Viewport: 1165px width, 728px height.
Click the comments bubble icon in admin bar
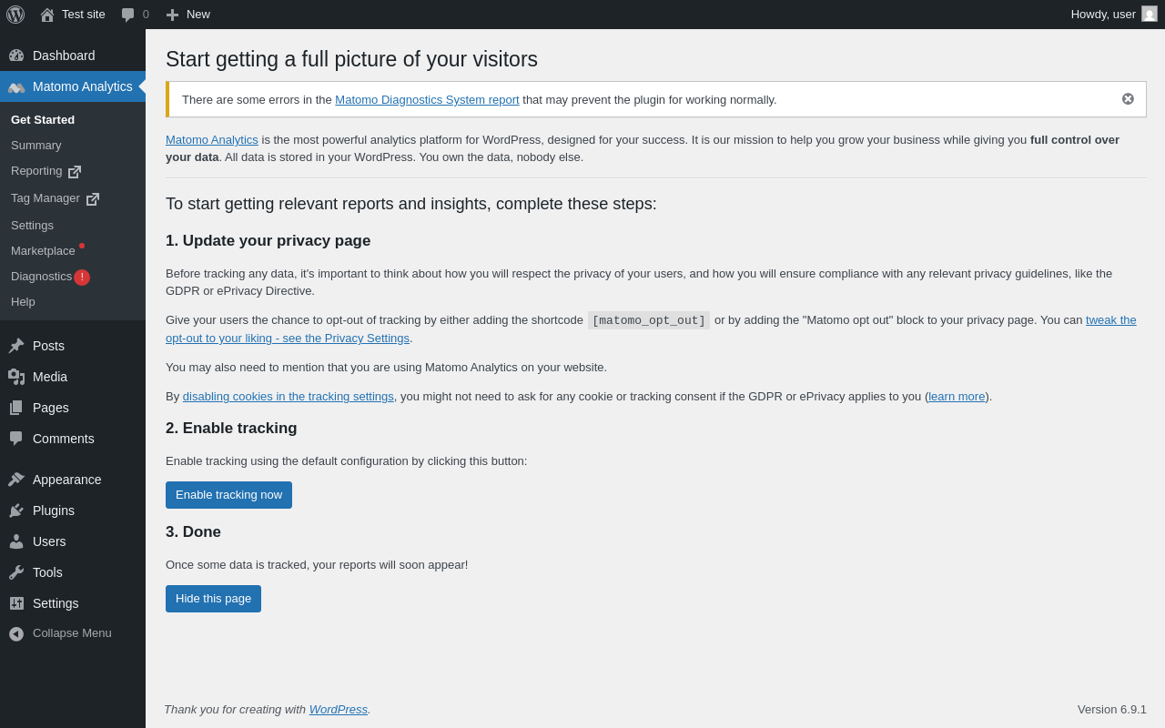pyautogui.click(x=128, y=15)
